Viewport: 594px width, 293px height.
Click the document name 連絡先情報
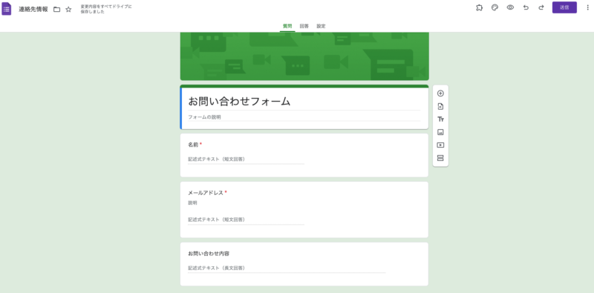(x=33, y=10)
